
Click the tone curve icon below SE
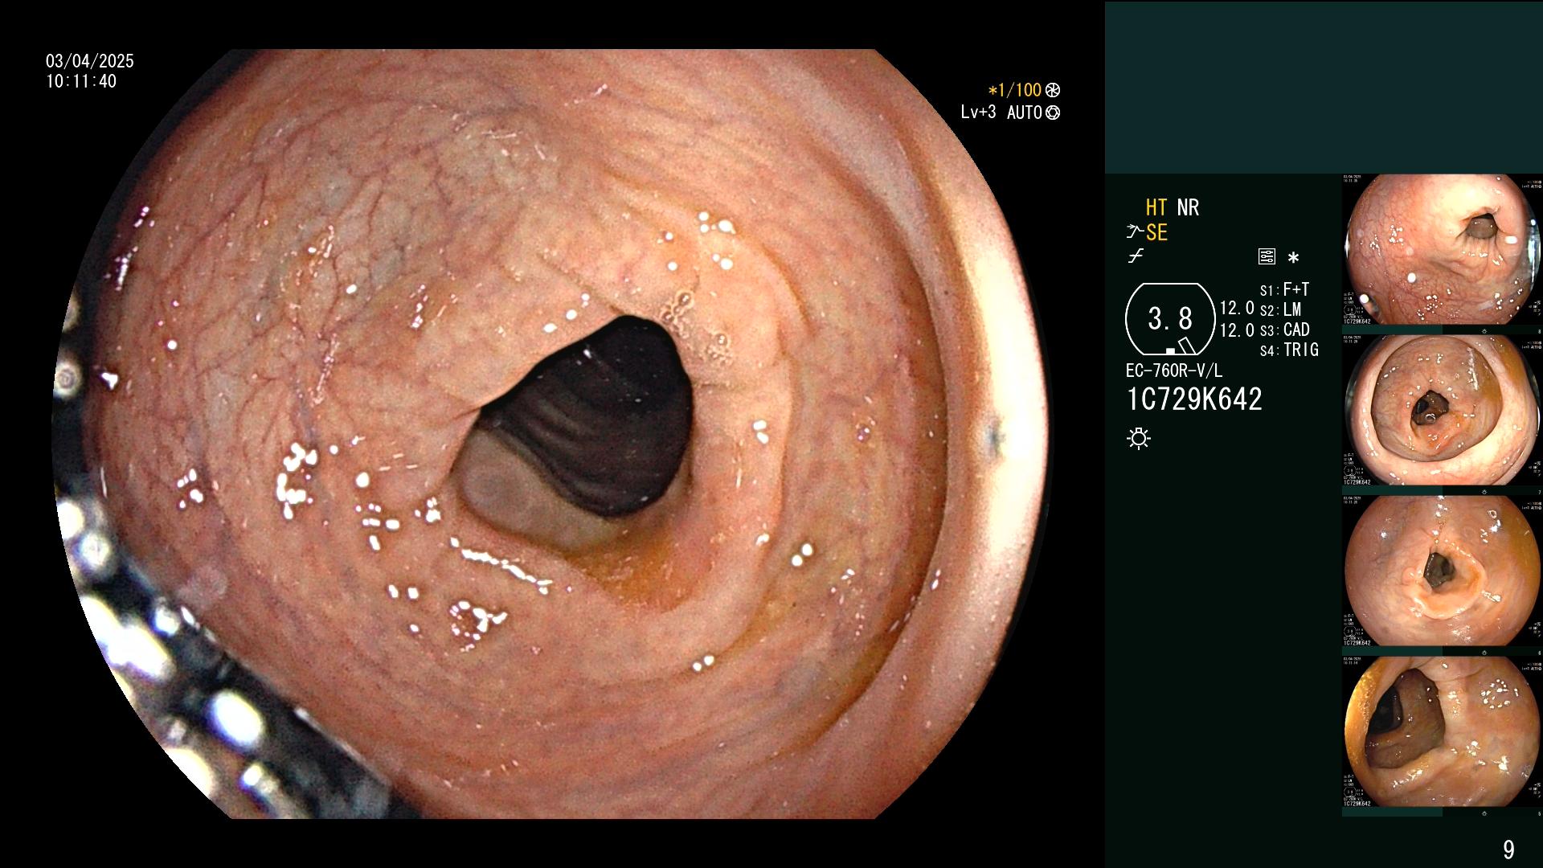tap(1136, 257)
